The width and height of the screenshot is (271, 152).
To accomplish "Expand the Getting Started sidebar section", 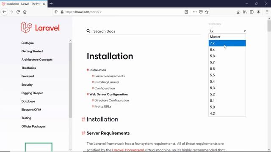I will [32, 51].
